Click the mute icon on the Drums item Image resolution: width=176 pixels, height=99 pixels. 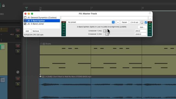click(41, 44)
